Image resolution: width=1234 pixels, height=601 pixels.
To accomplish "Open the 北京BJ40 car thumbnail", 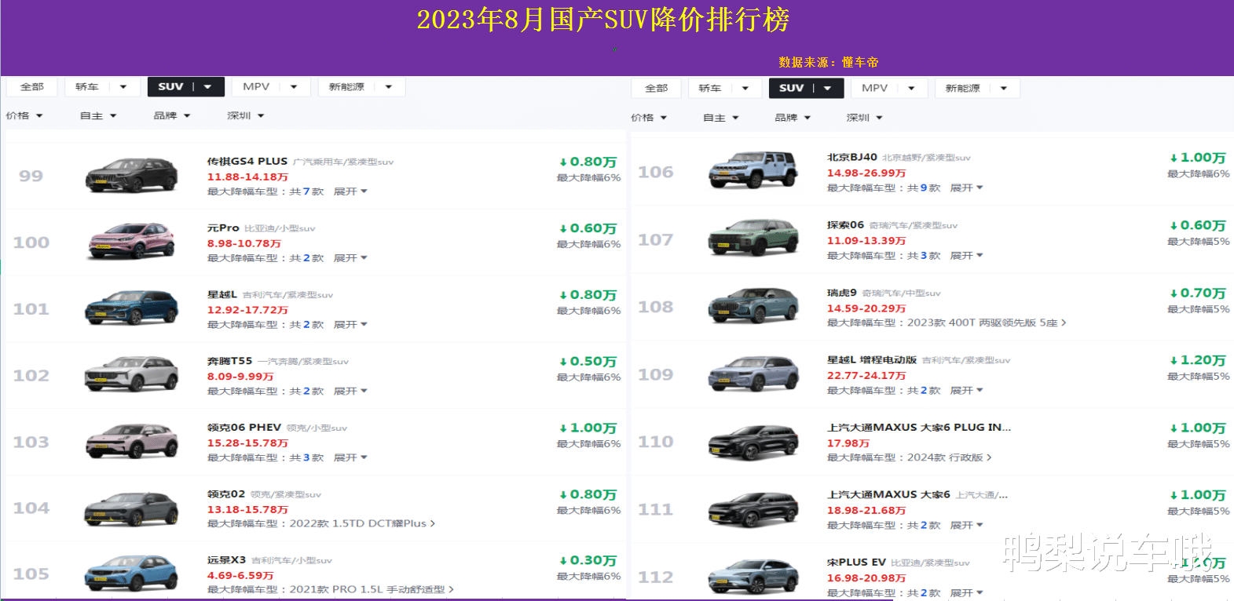I will [x=754, y=170].
